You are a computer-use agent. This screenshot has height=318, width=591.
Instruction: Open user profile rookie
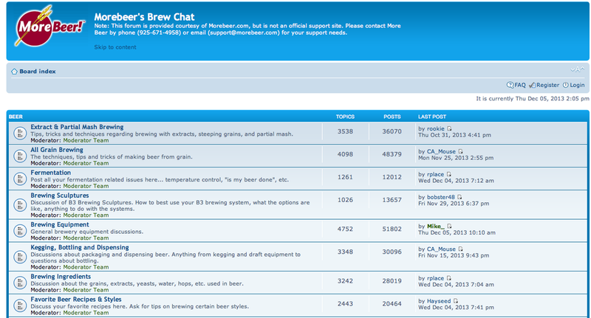[436, 128]
